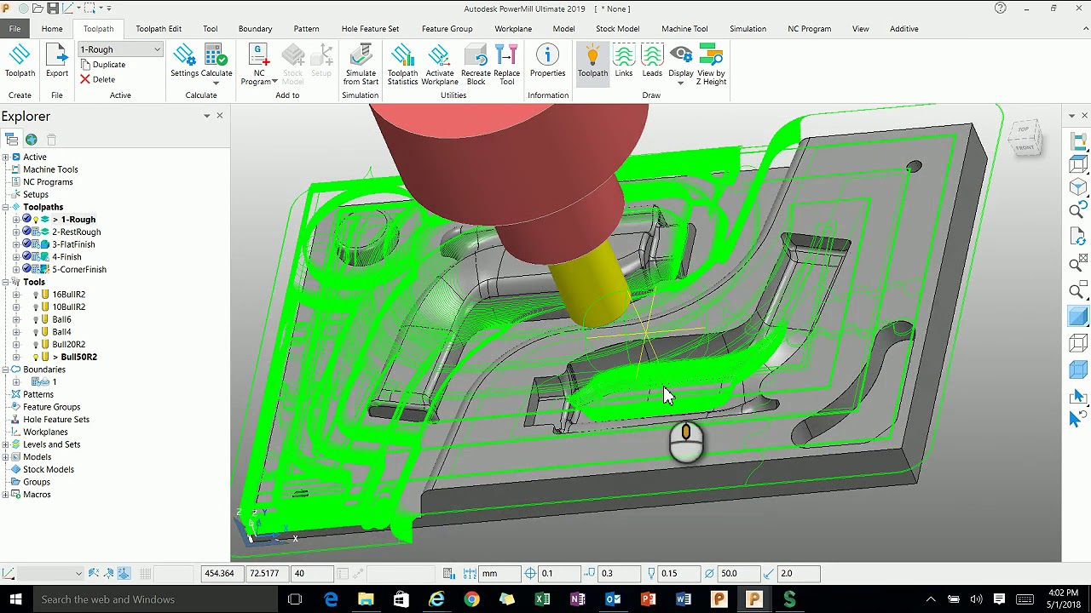Click the check mark beside 2-RestRough
This screenshot has width=1091, height=613.
coord(26,232)
